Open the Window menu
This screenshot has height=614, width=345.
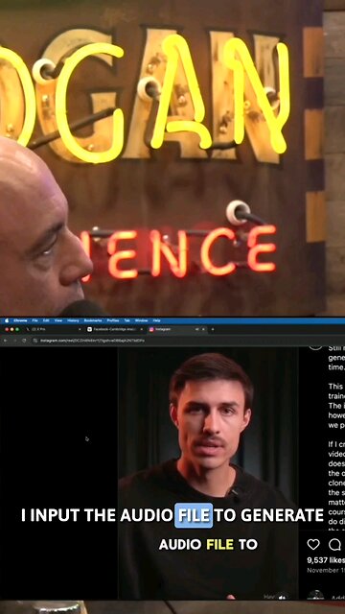click(141, 320)
